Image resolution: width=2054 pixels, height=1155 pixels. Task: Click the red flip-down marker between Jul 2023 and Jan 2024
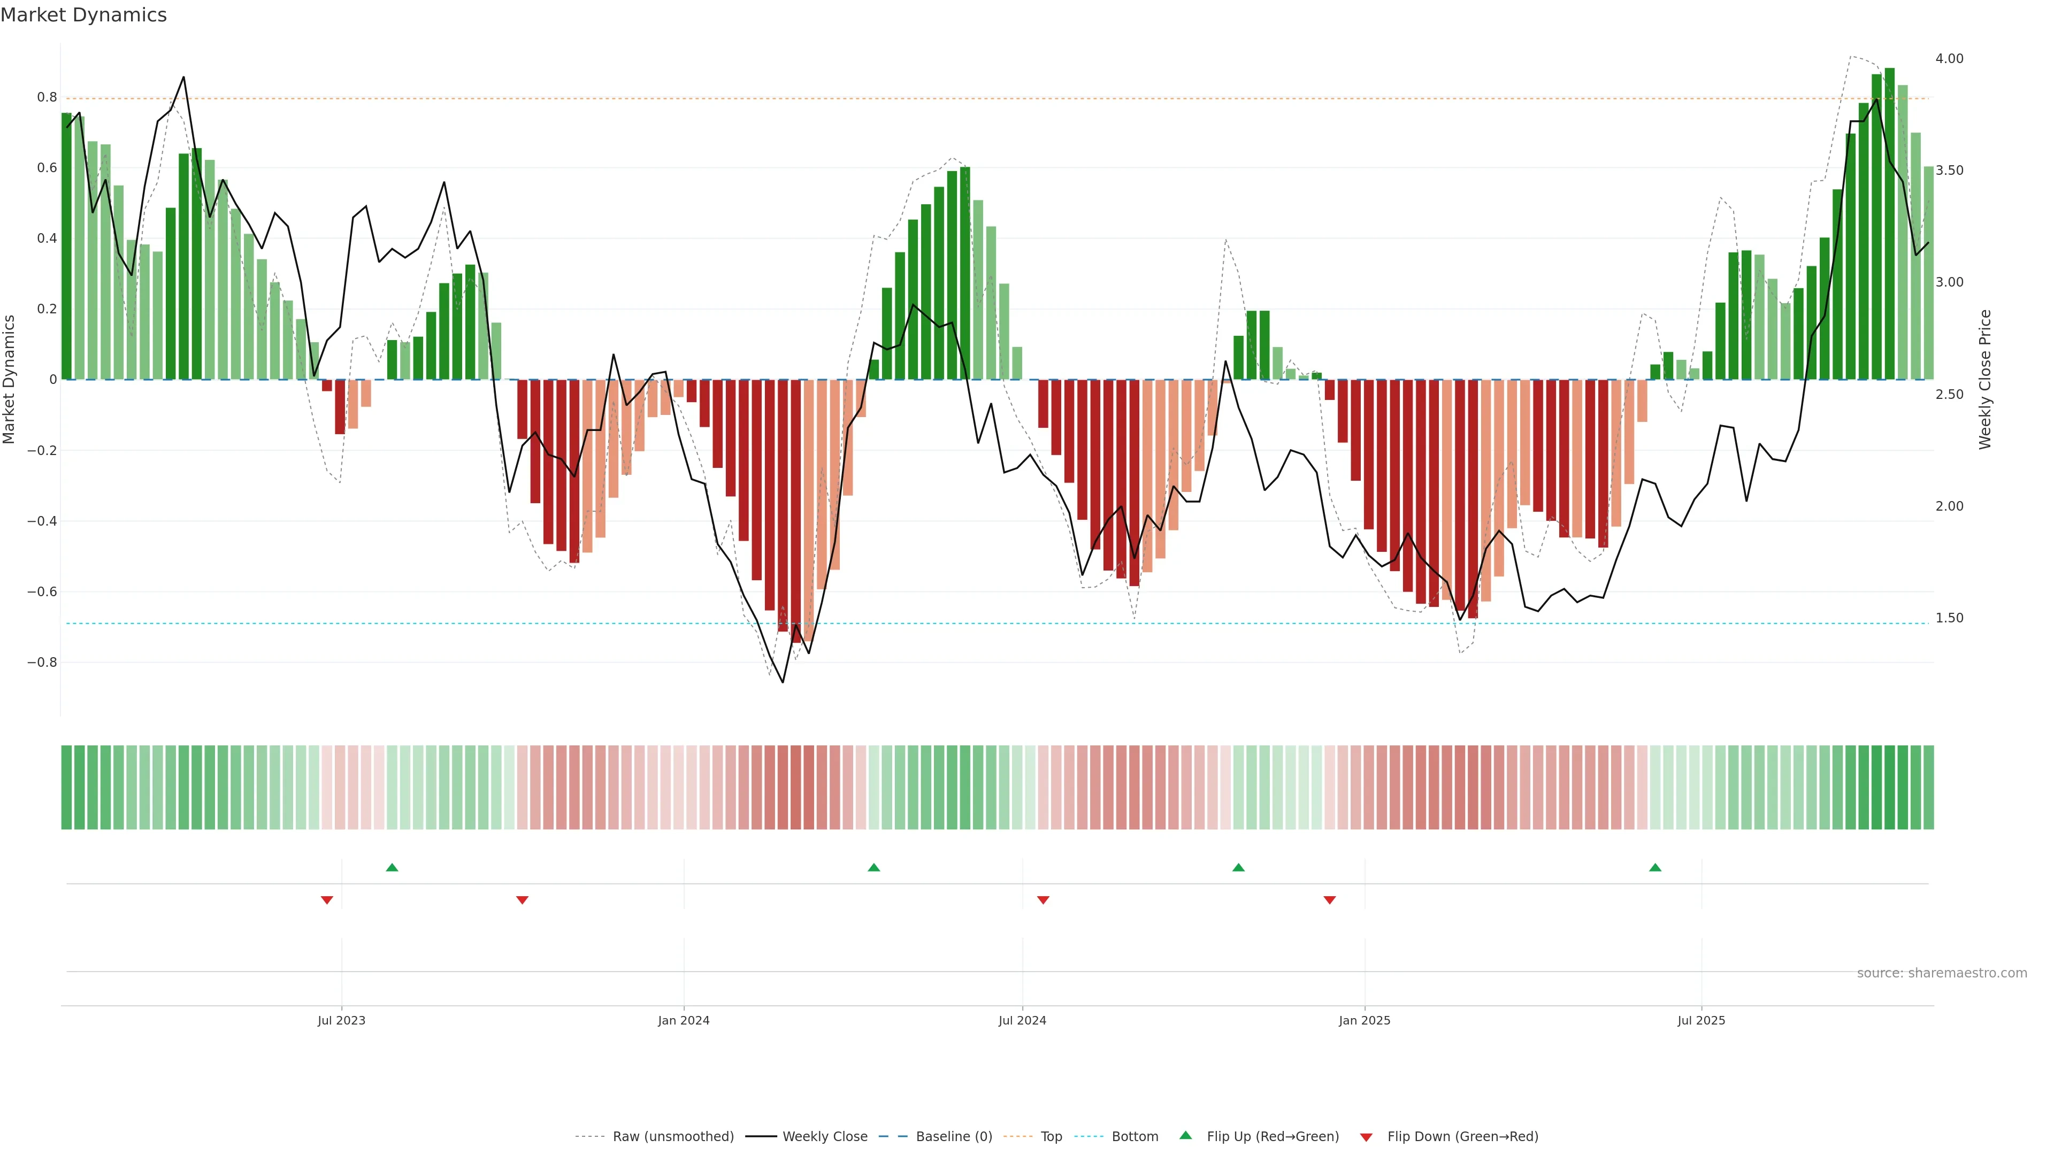[522, 900]
